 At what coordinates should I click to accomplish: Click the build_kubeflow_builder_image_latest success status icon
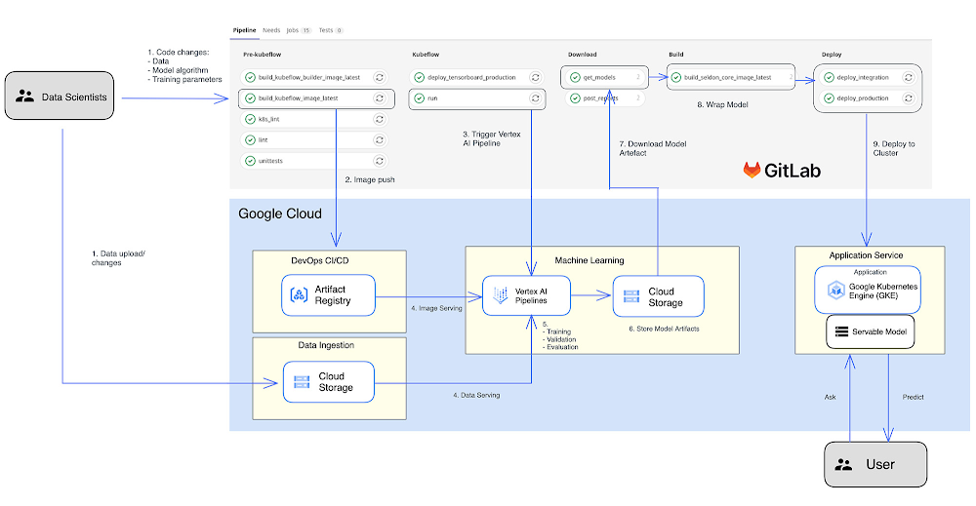click(250, 78)
